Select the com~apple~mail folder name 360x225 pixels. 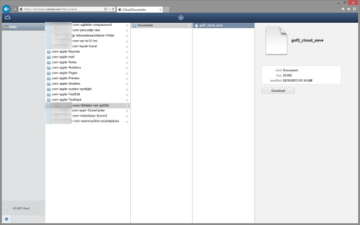pyautogui.click(x=63, y=57)
